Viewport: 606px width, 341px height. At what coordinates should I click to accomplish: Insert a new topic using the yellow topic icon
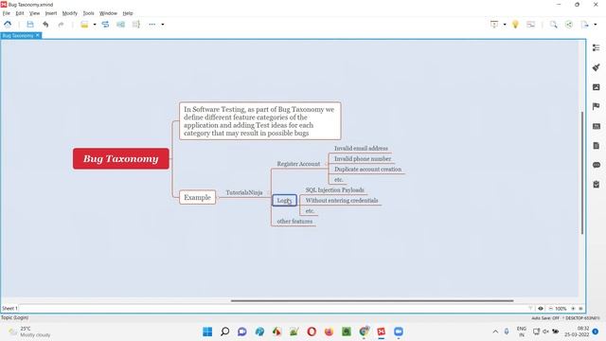tap(84, 25)
